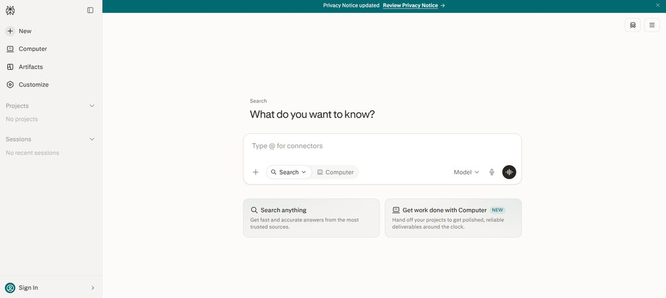Select the 'Get work done with Computer' card
Image resolution: width=666 pixels, height=298 pixels.
[453, 218]
